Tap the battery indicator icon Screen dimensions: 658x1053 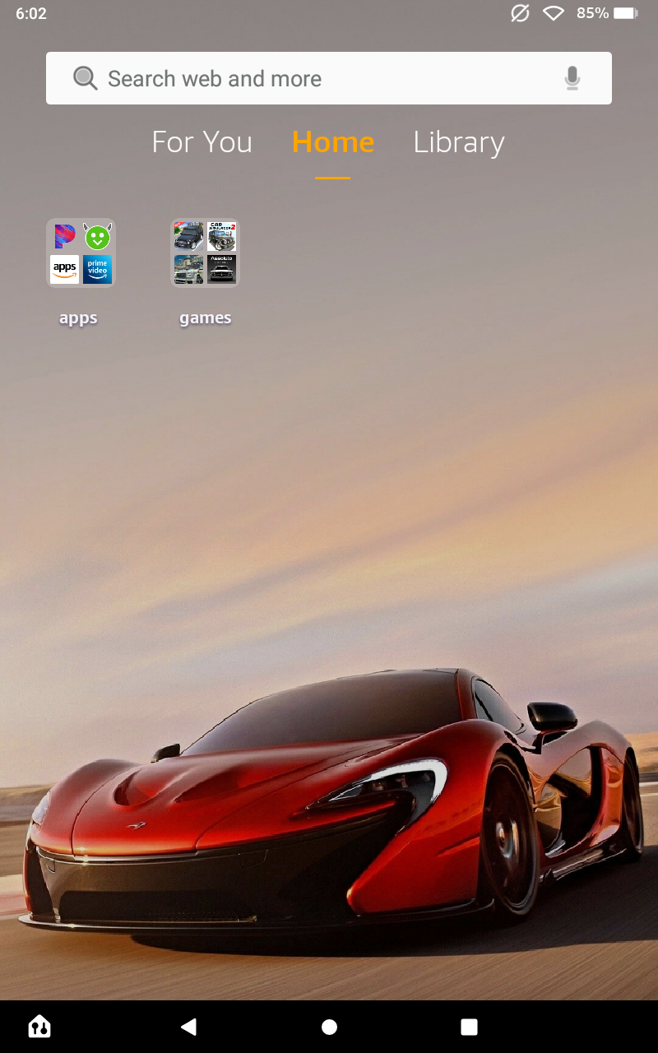pos(625,13)
